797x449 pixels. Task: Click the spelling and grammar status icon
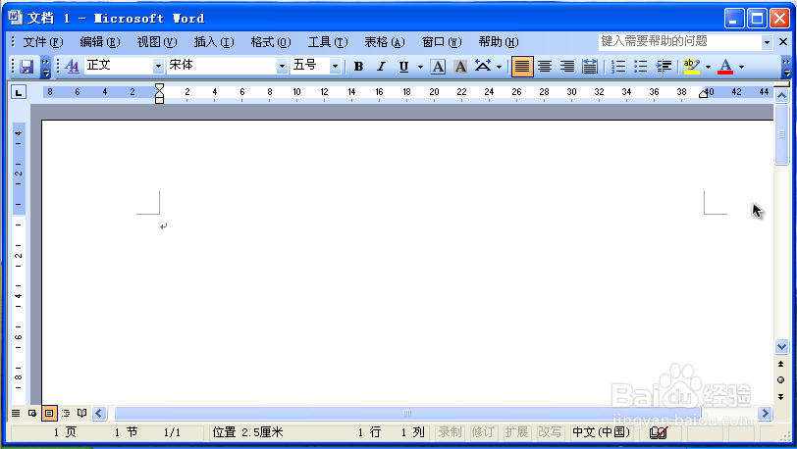pyautogui.click(x=659, y=432)
